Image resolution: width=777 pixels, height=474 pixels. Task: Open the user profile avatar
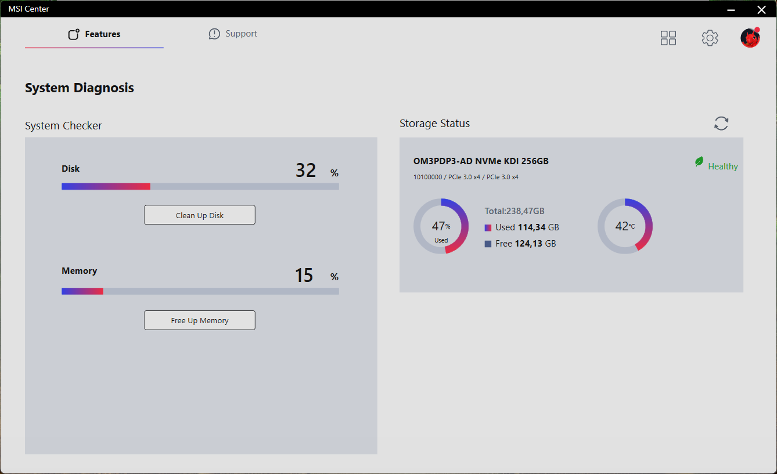(x=750, y=38)
